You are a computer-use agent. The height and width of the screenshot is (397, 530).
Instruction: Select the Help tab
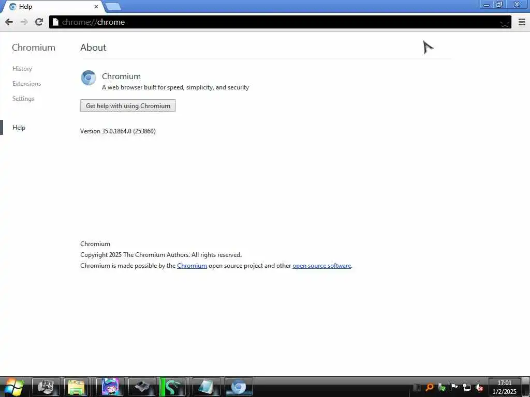click(x=53, y=6)
